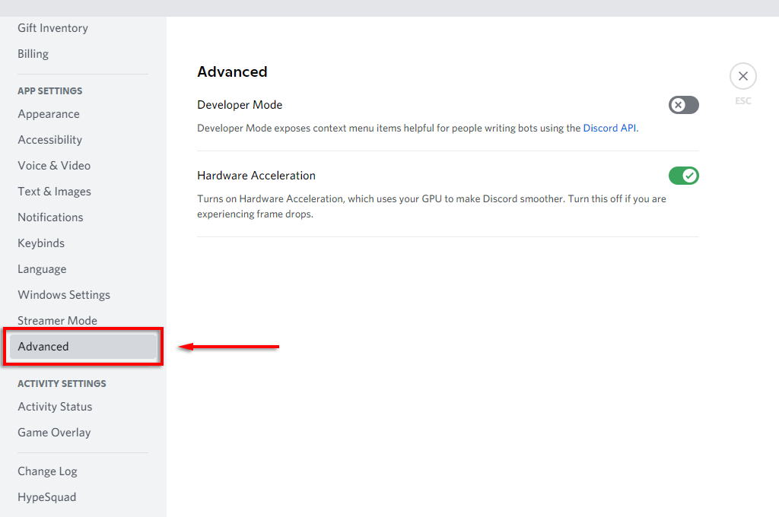Enable the Developer Mode toggle
Screen dimensions: 779x517
pyautogui.click(x=683, y=105)
